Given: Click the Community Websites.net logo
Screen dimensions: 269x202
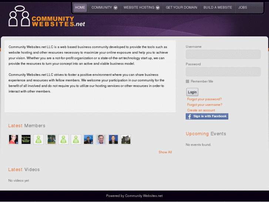Looking at the screenshot, I should click(x=47, y=16).
